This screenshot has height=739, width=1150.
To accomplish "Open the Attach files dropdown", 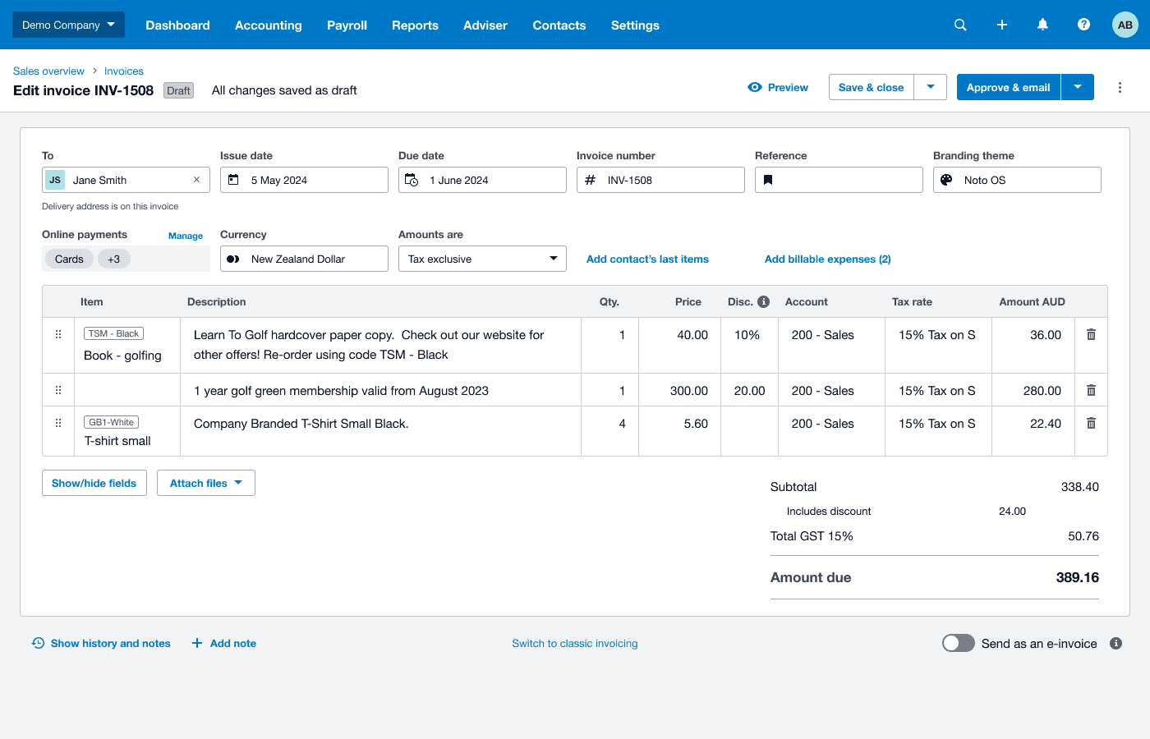I will pos(205,483).
